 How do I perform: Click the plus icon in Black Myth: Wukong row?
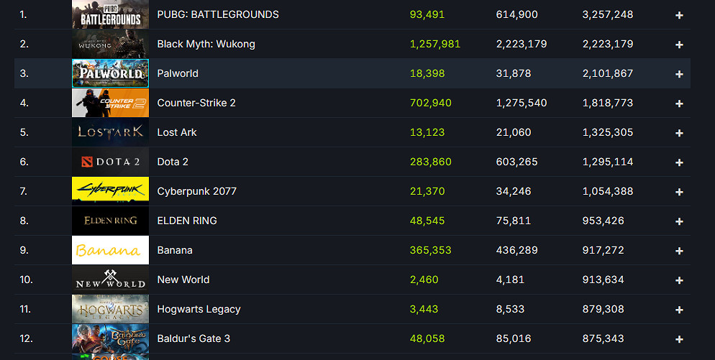click(x=679, y=45)
